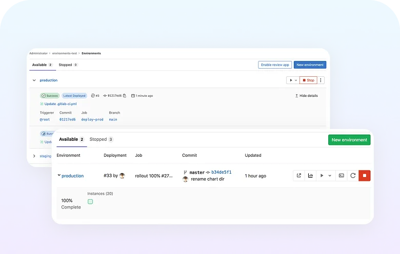Collapse the production environment in top panel
This screenshot has height=254, width=400.
point(34,80)
